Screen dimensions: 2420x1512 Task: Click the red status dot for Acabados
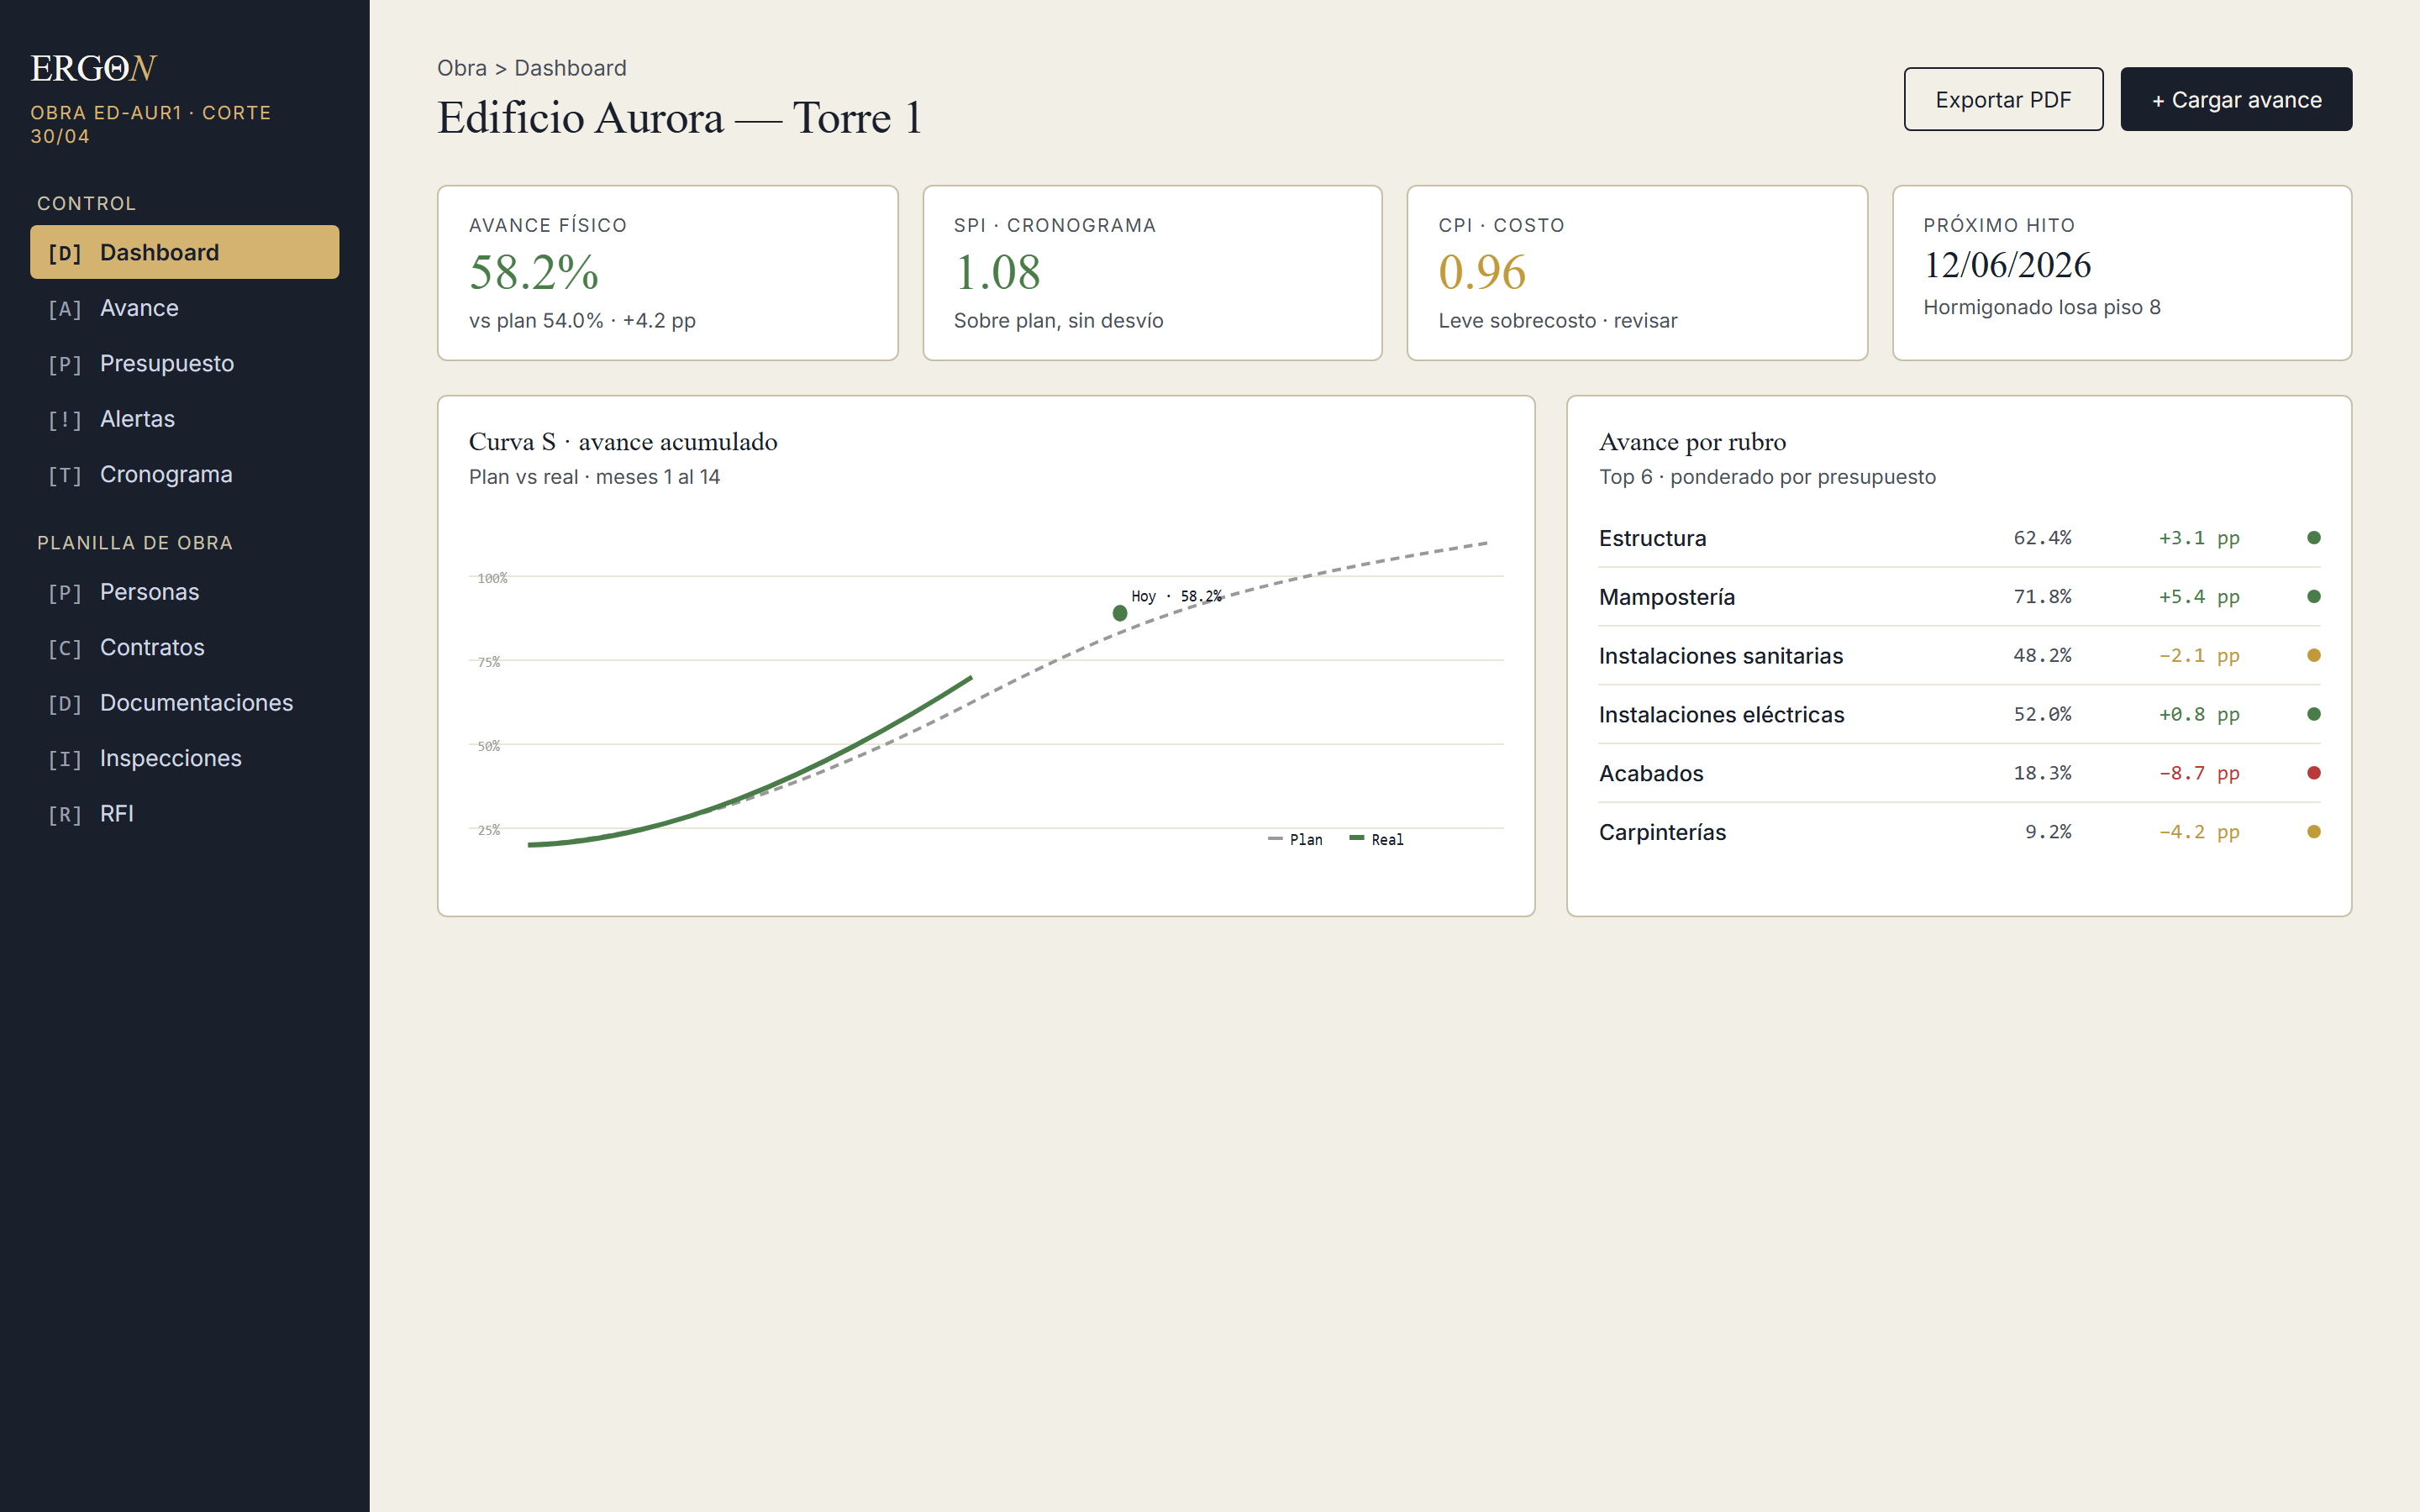tap(2313, 773)
